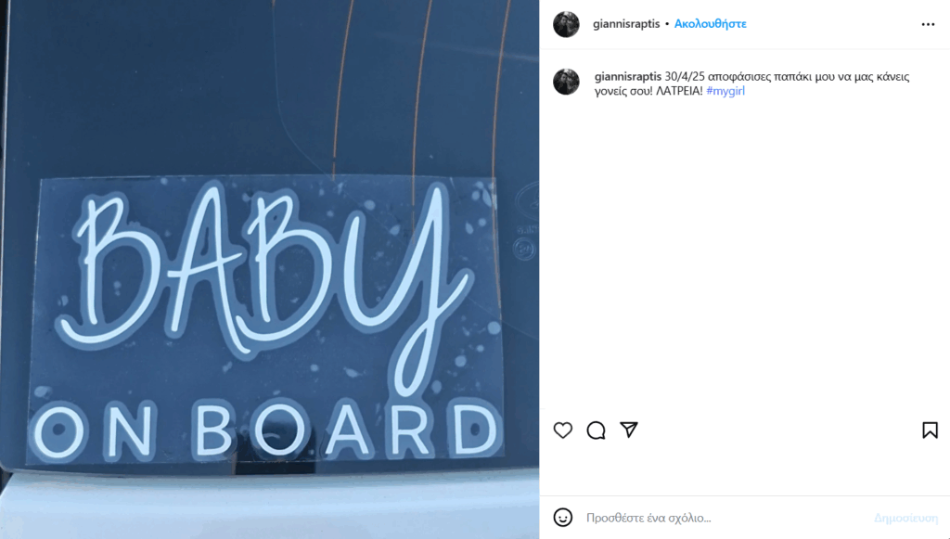Image resolution: width=950 pixels, height=539 pixels.
Task: Submit comment with Δημοσίευση button
Action: 905,518
